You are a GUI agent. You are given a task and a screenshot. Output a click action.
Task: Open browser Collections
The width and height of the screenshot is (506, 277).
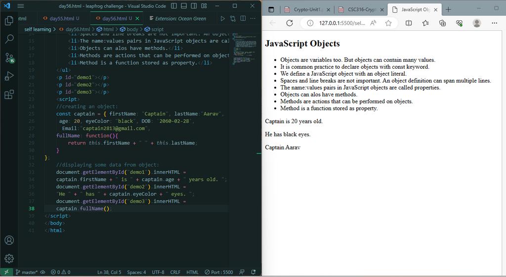442,23
